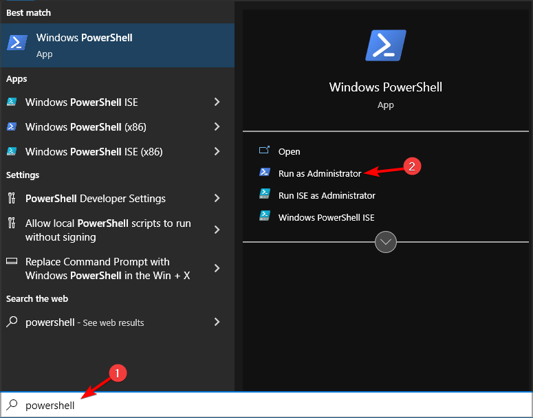Viewport: 533px width, 418px height.
Task: Click the App label under preview title
Action: [x=385, y=105]
